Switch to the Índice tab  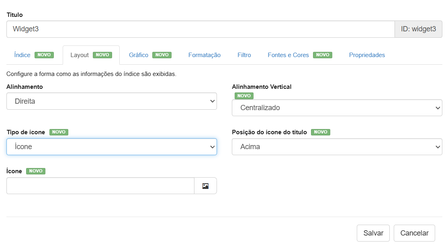pyautogui.click(x=23, y=55)
